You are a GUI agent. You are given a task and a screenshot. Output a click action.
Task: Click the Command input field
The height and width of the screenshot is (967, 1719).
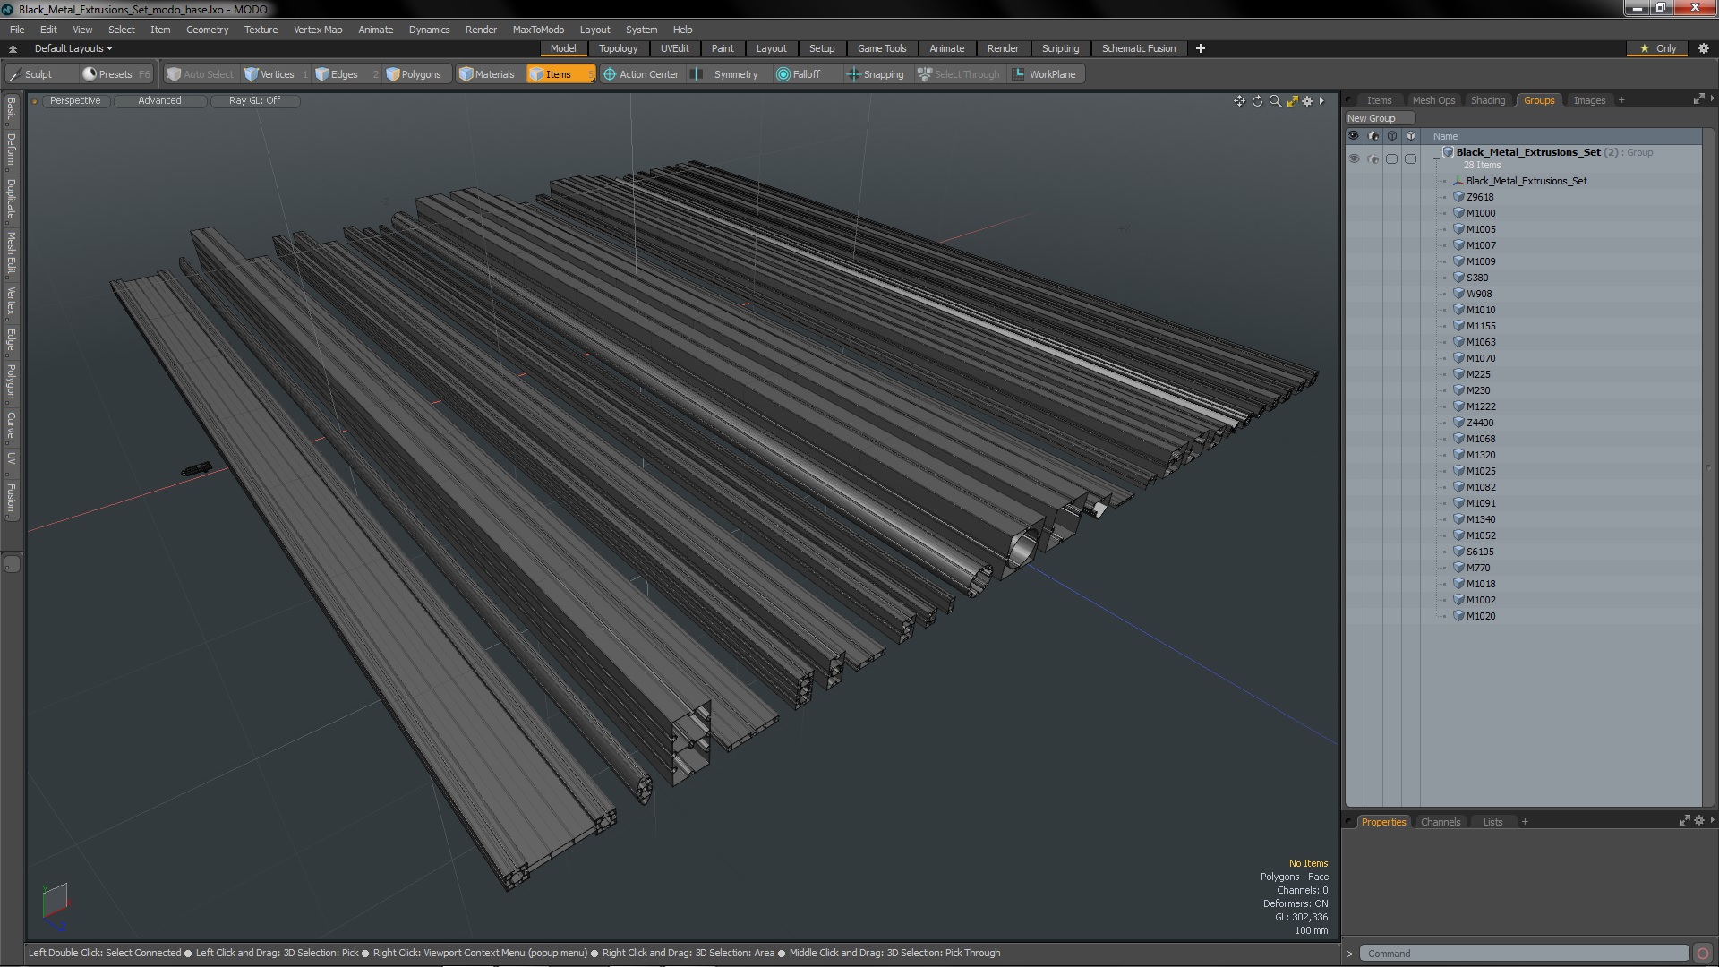point(1522,954)
